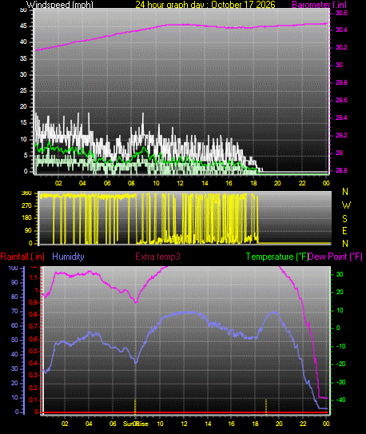Select 29.4 on the barometer scale

[341, 117]
